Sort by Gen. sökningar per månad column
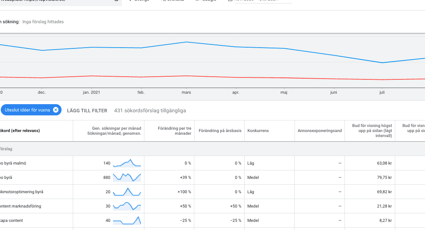425x230 pixels. point(114,131)
